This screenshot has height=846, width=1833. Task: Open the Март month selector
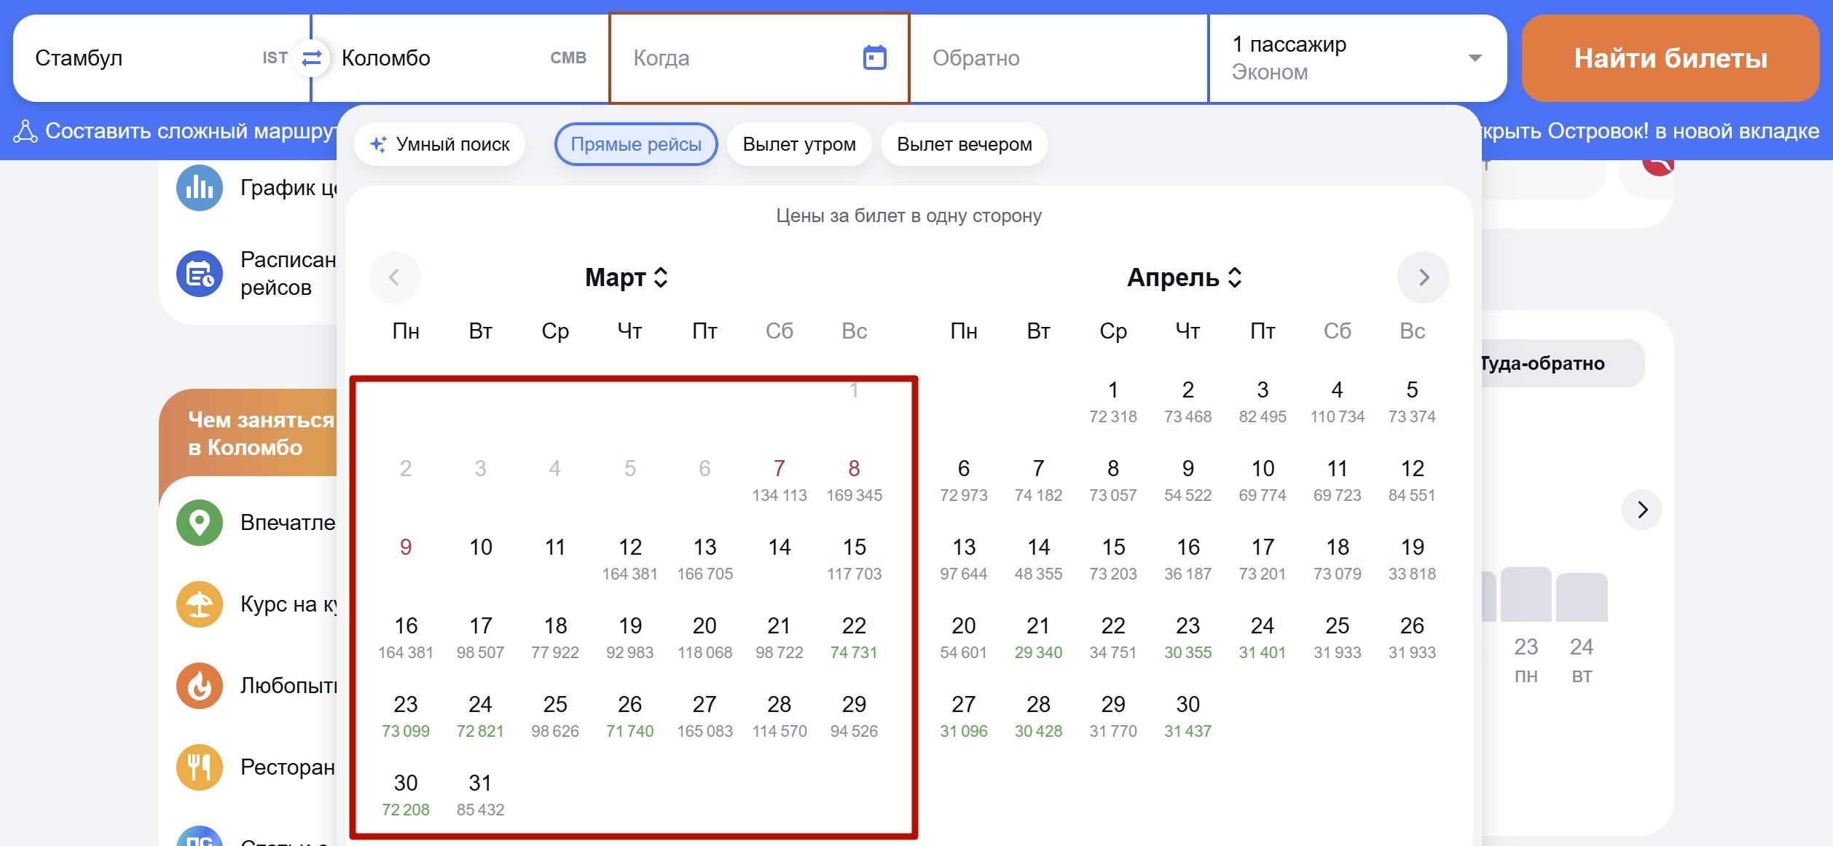tap(626, 277)
